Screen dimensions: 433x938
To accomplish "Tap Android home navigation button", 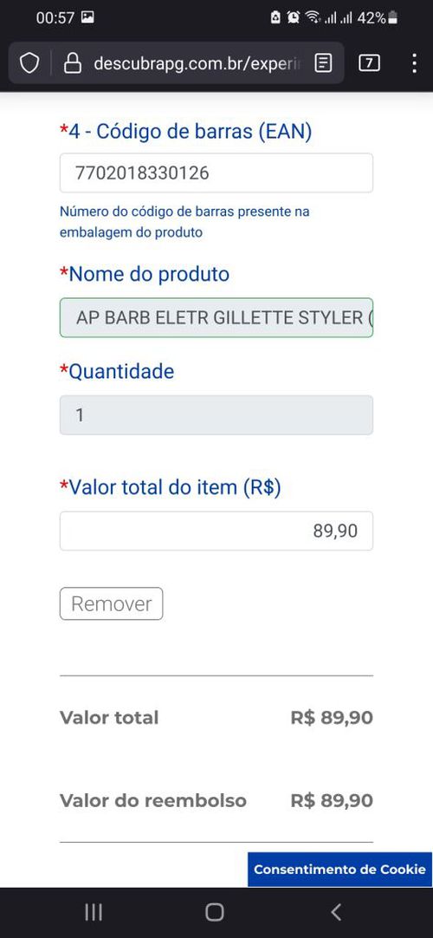I will pos(215,912).
